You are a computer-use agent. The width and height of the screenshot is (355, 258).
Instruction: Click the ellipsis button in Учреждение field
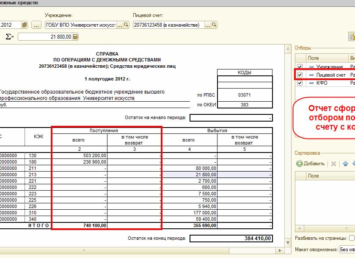(120, 25)
